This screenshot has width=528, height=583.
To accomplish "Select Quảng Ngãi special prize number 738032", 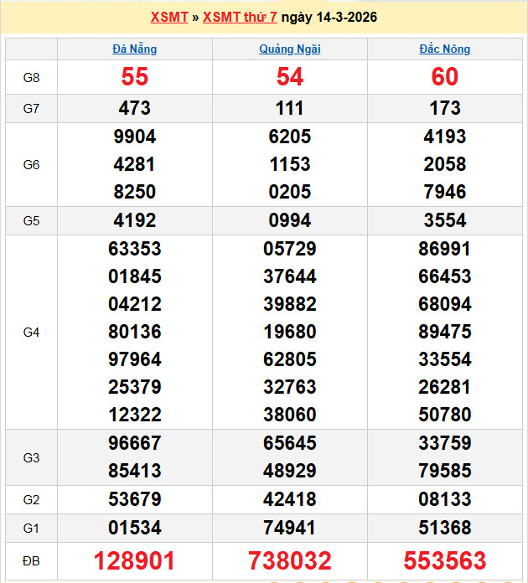I will click(289, 560).
